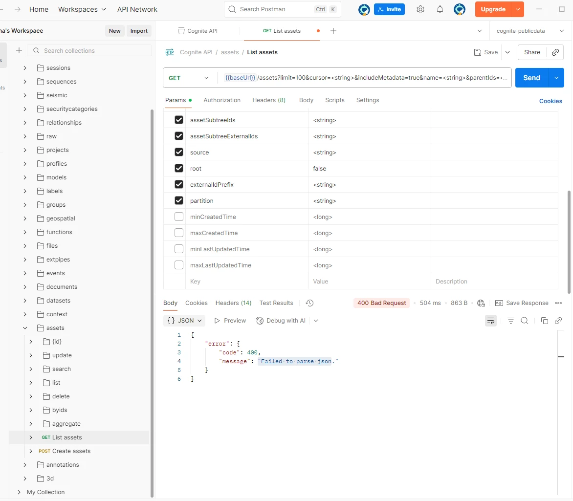Open the Cookies link
The height and width of the screenshot is (501, 573).
click(551, 101)
